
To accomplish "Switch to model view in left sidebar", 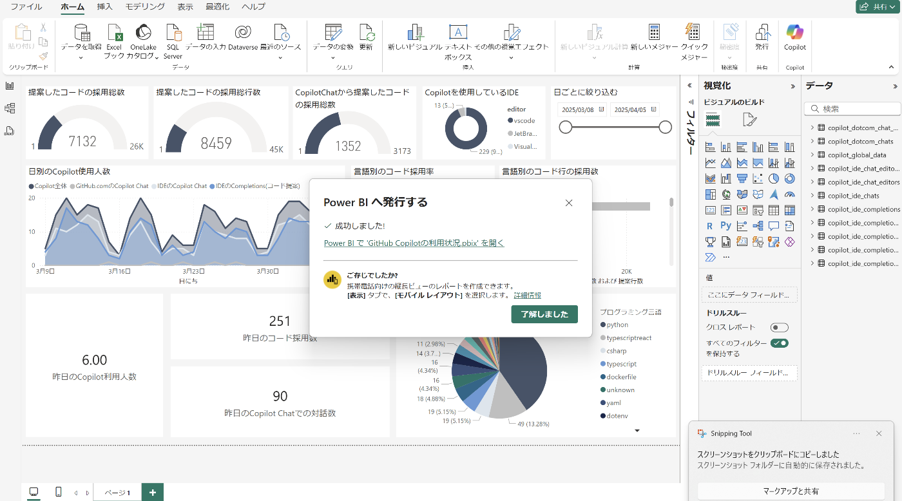I will [x=10, y=108].
